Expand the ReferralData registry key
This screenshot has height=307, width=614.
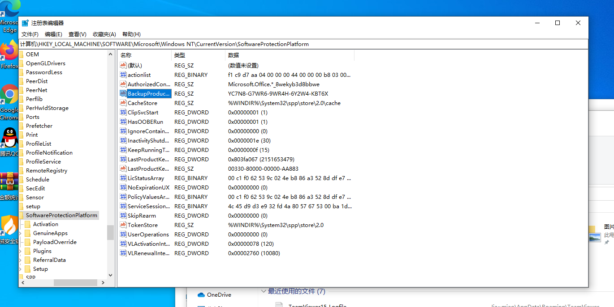[x=20, y=260]
